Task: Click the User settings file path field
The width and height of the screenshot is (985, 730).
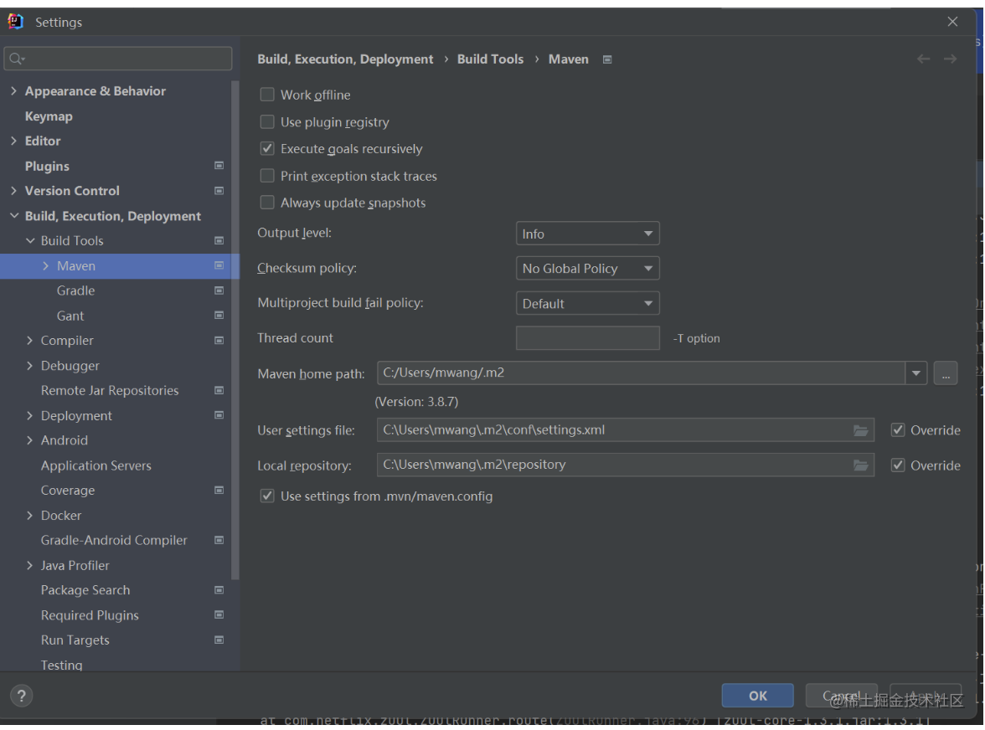Action: tap(625, 430)
